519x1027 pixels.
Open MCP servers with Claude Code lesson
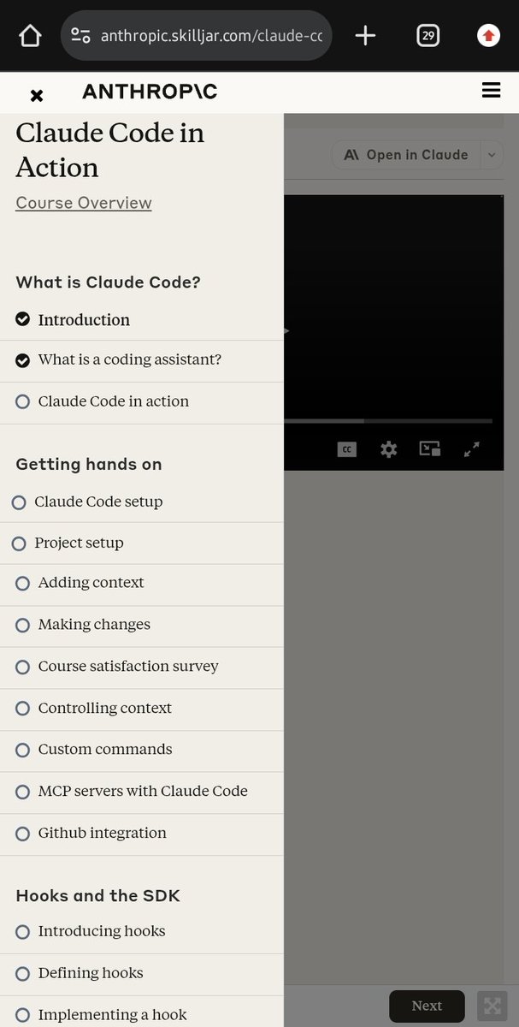(142, 792)
